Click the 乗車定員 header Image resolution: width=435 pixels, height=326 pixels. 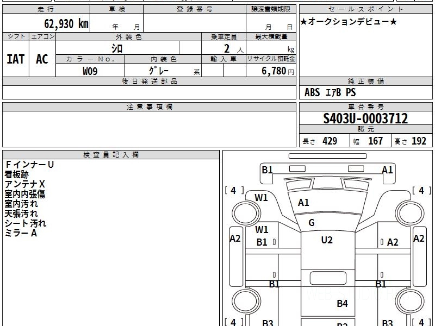click(x=224, y=37)
